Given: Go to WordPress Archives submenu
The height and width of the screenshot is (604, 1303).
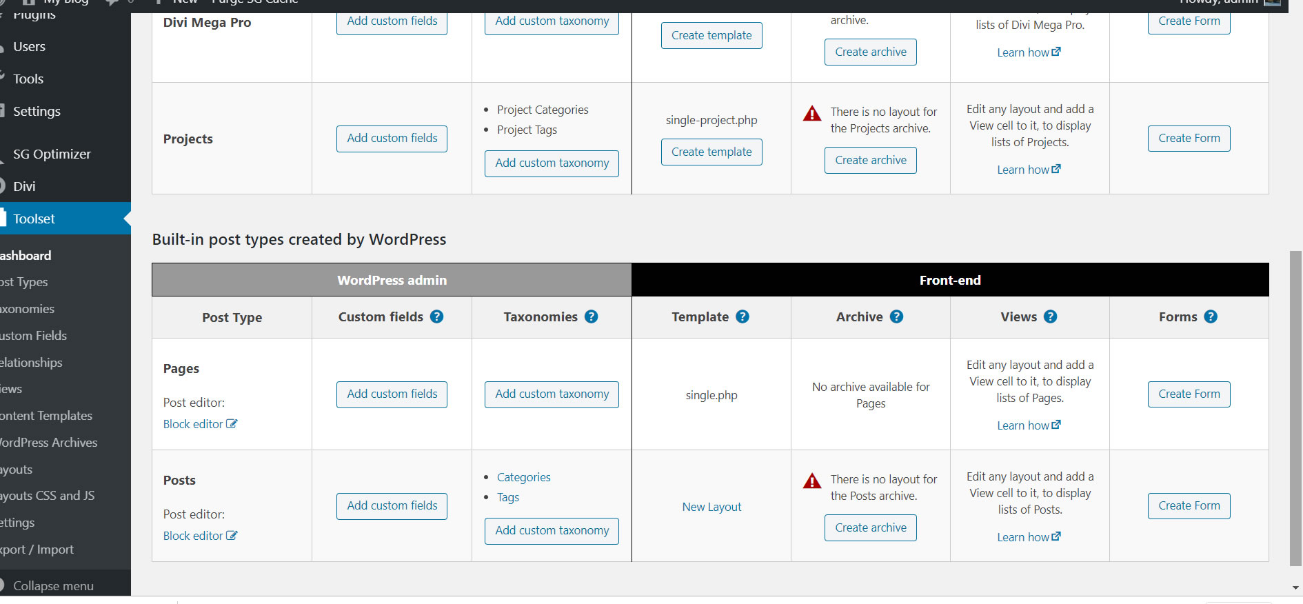Looking at the screenshot, I should pyautogui.click(x=48, y=443).
